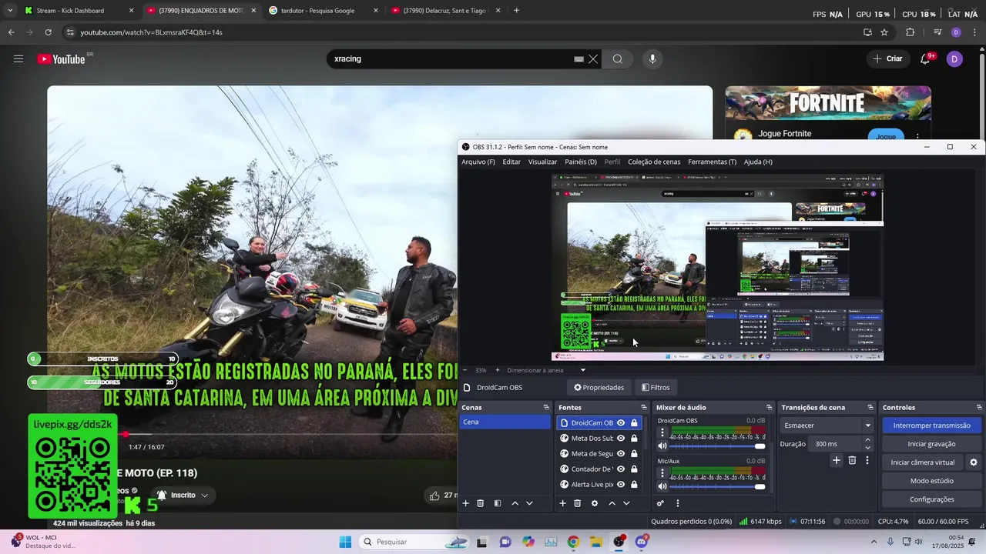The width and height of the screenshot is (986, 554).
Task: Open YouTube hamburger guide menu
Action: coord(18,58)
